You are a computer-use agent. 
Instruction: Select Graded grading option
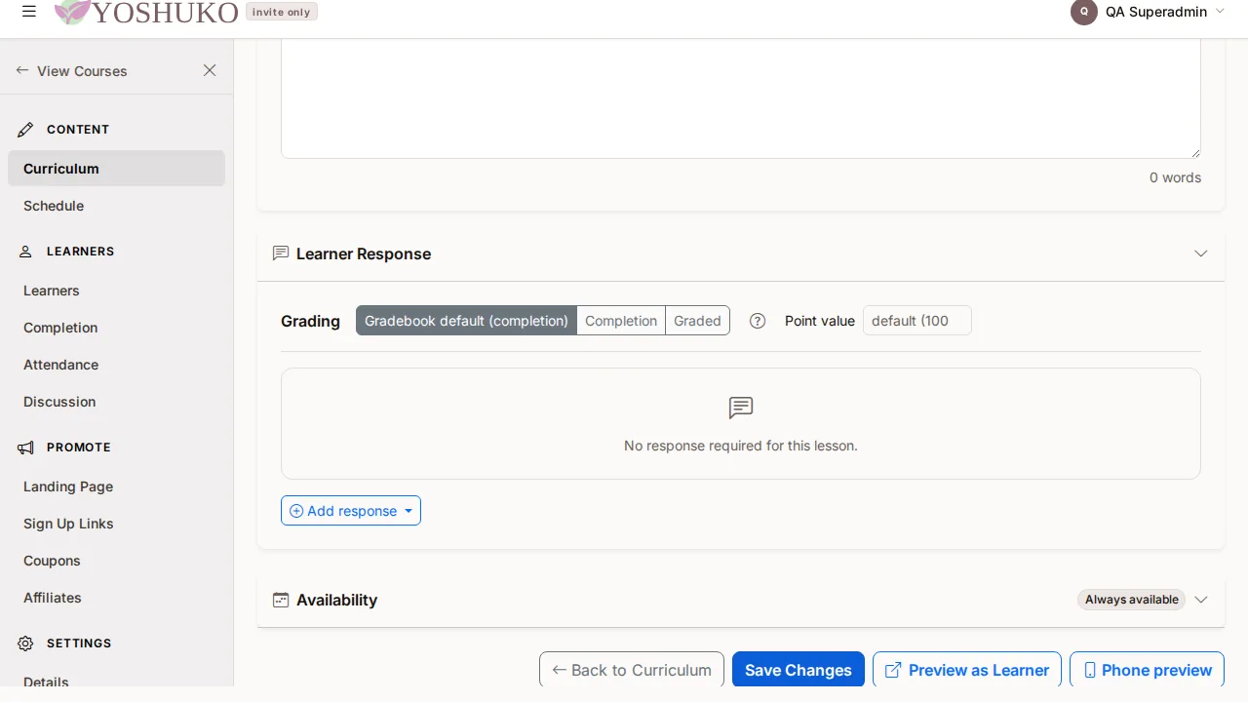coord(697,321)
